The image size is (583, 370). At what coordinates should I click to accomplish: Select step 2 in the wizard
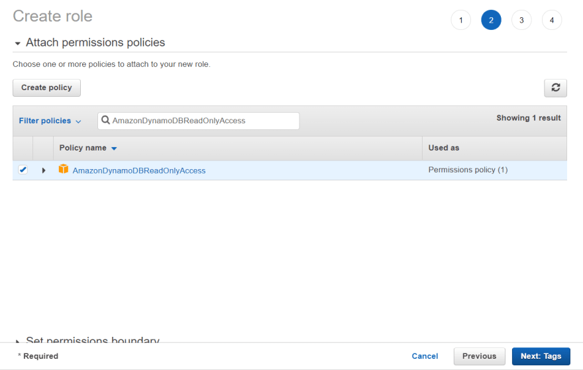point(491,20)
